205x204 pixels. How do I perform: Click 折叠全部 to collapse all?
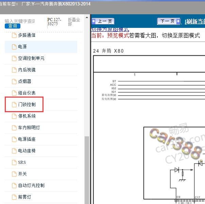click(x=74, y=22)
